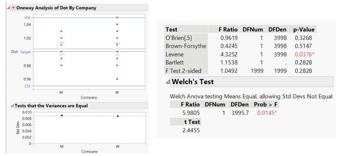
Task: Click the t Test header
Action: tap(192, 122)
